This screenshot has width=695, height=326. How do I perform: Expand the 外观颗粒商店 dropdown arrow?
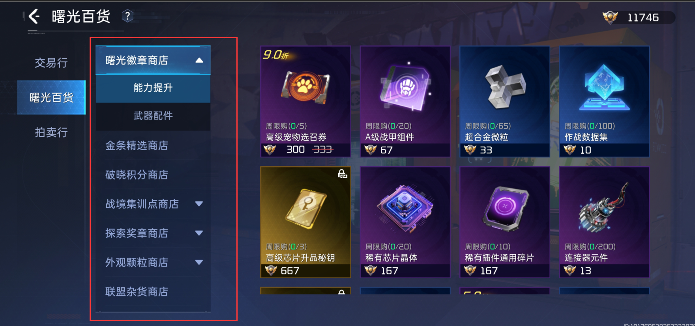199,262
